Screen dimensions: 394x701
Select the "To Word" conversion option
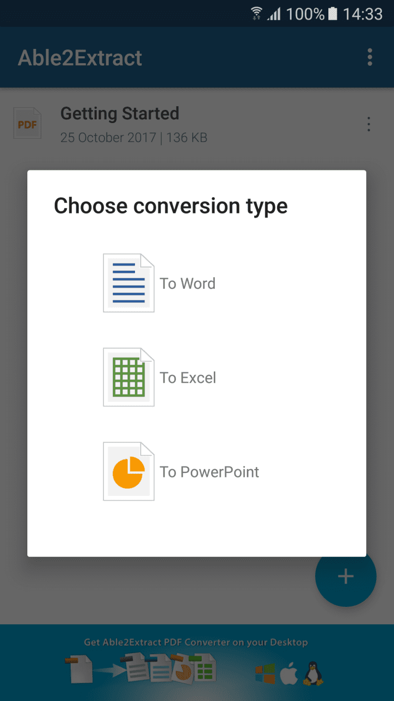(188, 283)
